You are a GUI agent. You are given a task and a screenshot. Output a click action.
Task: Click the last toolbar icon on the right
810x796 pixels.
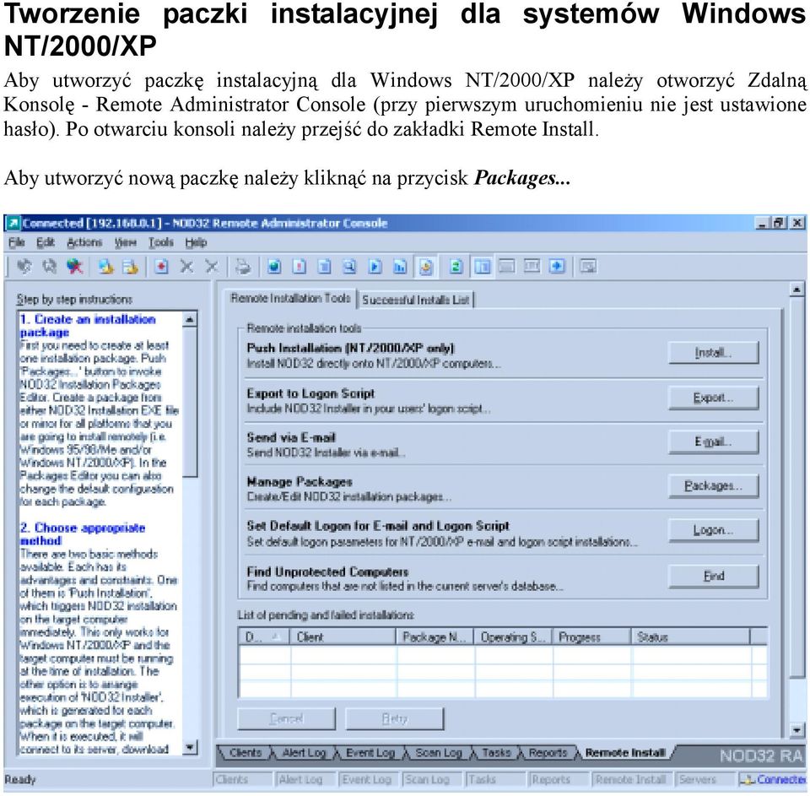pyautogui.click(x=588, y=267)
